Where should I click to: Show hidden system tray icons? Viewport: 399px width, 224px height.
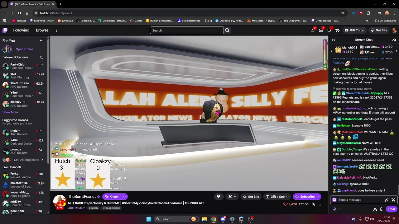point(347,219)
